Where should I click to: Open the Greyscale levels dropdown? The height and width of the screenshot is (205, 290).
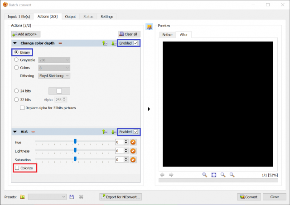click(54, 60)
